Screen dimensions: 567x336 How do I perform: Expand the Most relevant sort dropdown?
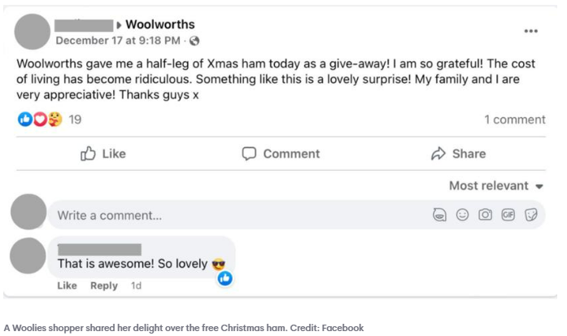click(495, 185)
